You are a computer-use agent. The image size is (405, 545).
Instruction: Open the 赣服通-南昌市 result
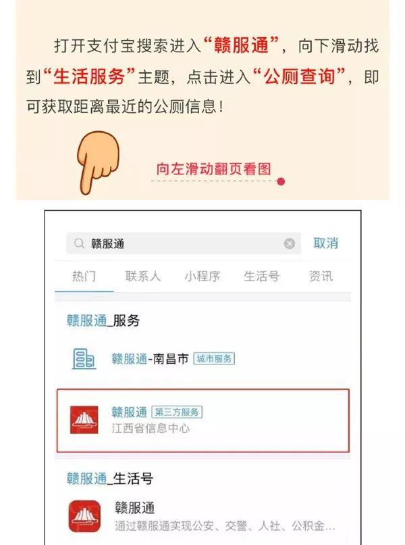[x=202, y=359]
